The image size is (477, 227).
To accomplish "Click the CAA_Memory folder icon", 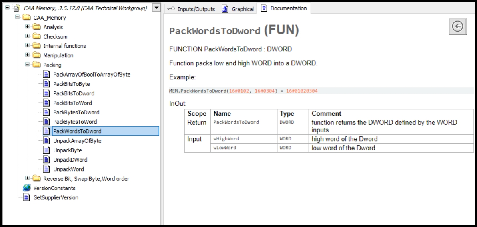I will click(x=26, y=17).
